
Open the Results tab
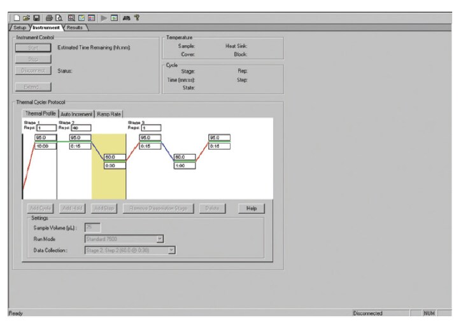click(74, 27)
